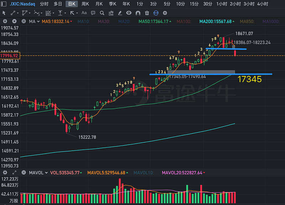The height and width of the screenshot is (205, 285).
Task: Toggle the MA50 line
Action: pos(155,22)
